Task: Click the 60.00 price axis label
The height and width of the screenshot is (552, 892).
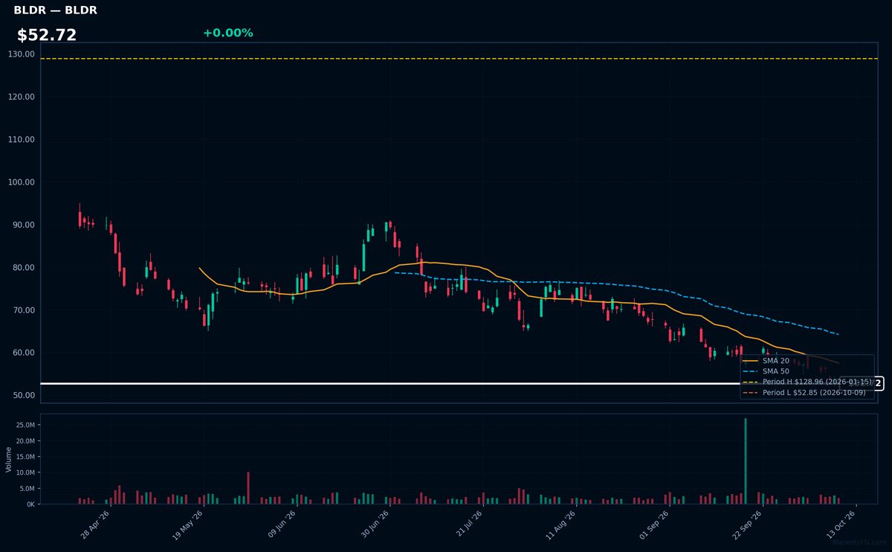Action: [x=24, y=353]
